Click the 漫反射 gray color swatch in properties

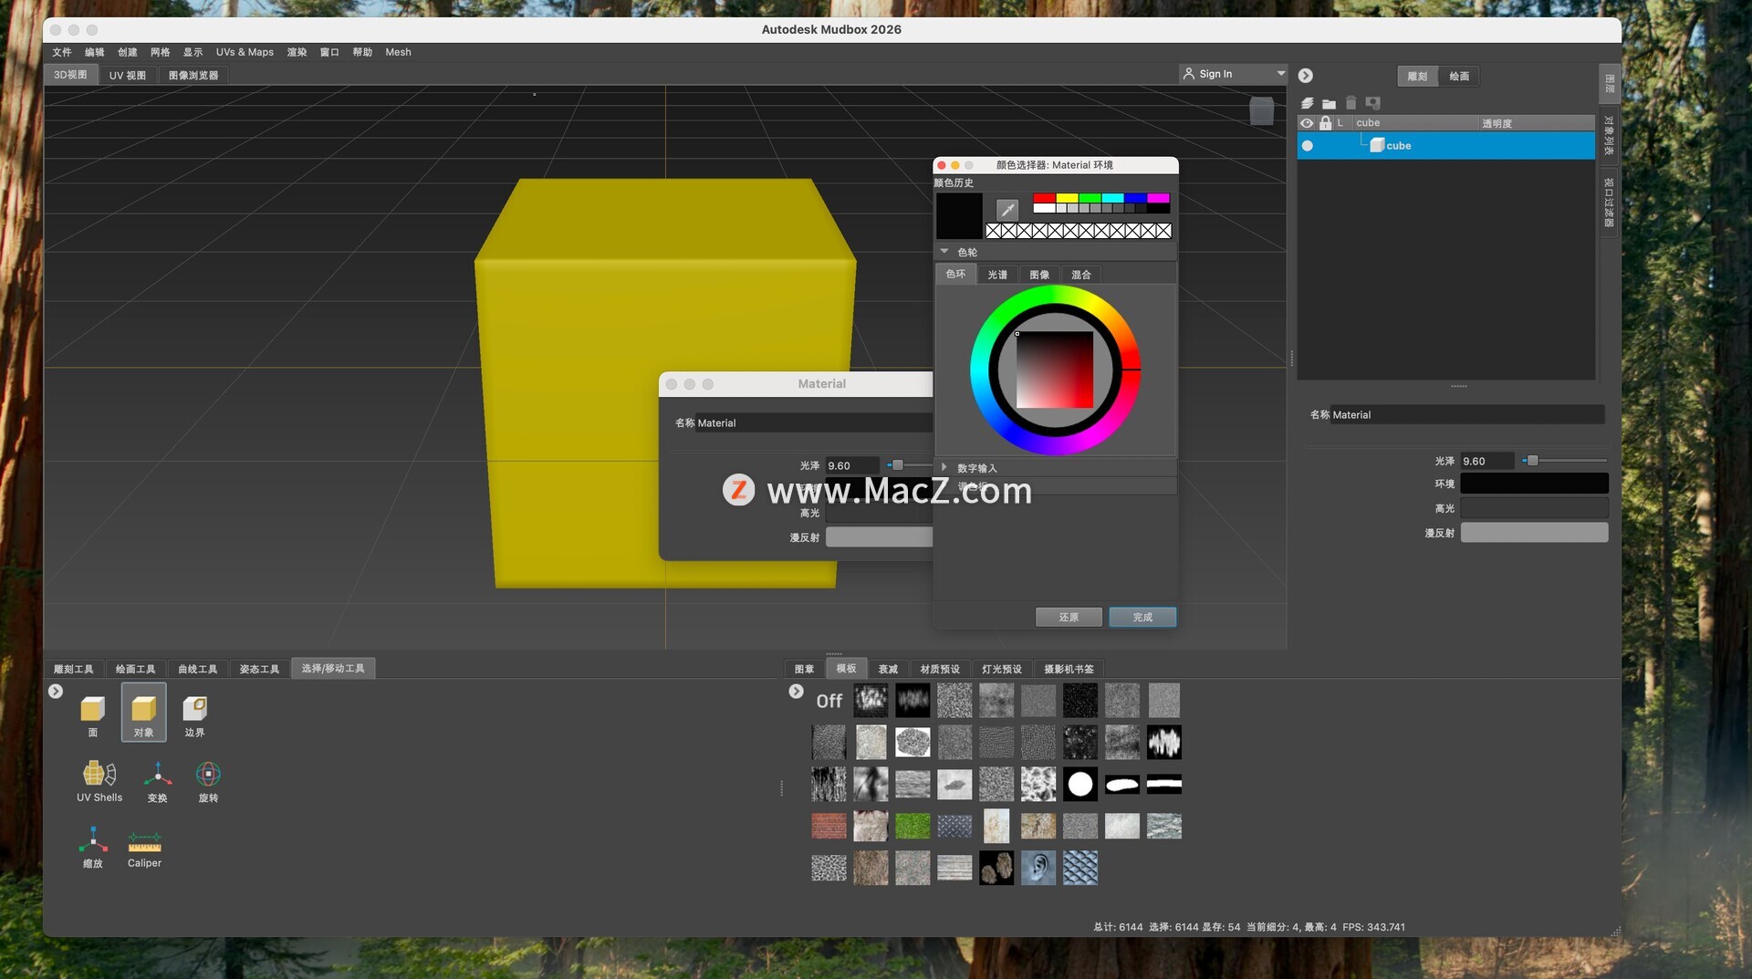click(x=1534, y=533)
